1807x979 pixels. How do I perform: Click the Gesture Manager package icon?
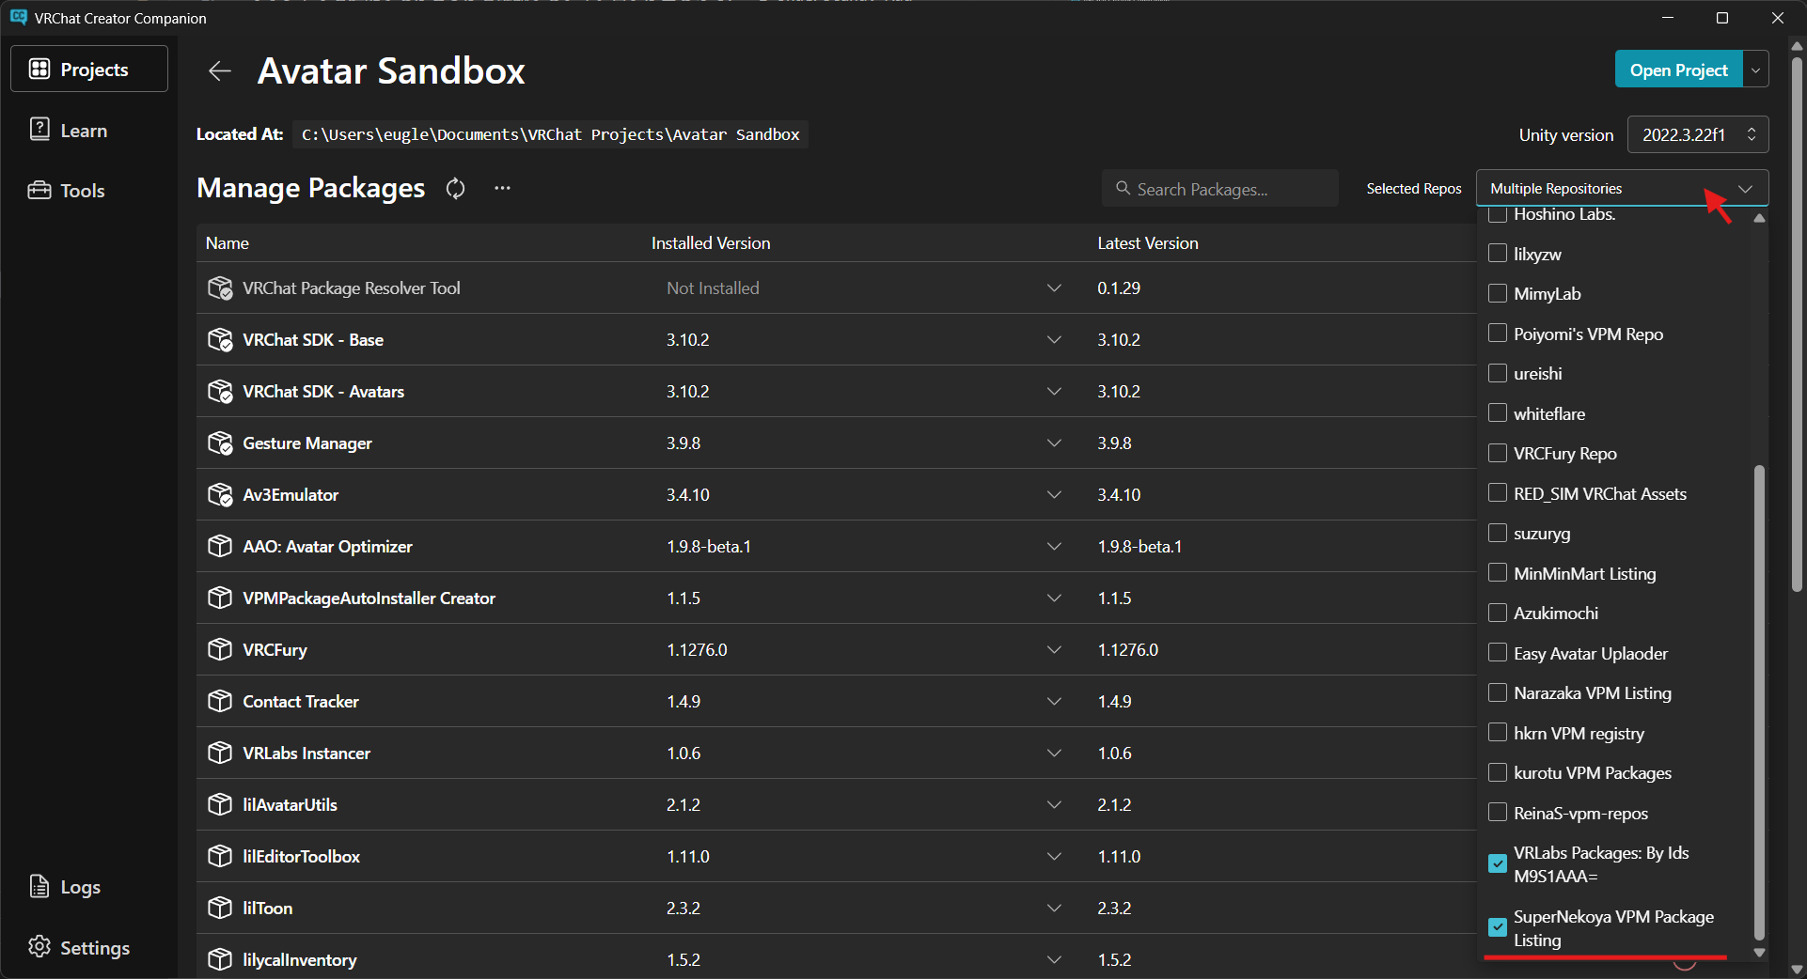tap(220, 443)
